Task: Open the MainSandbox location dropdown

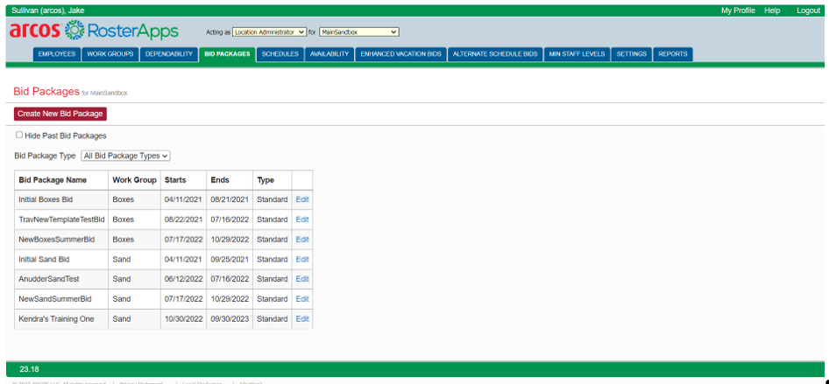Action: (x=358, y=32)
